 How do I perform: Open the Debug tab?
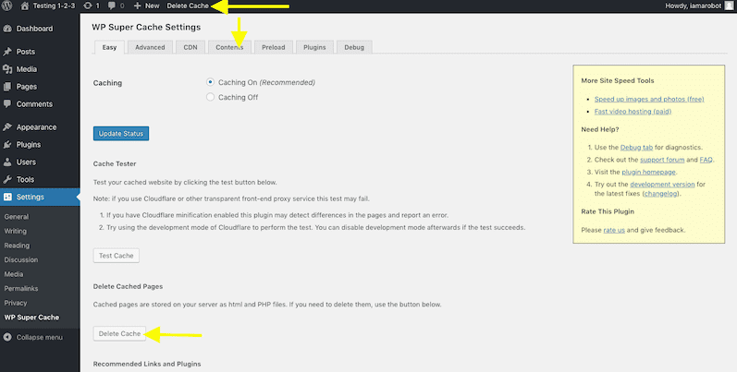(x=354, y=47)
